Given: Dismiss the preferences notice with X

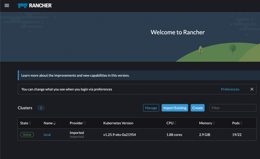Looking at the screenshot, I should pos(252,89).
